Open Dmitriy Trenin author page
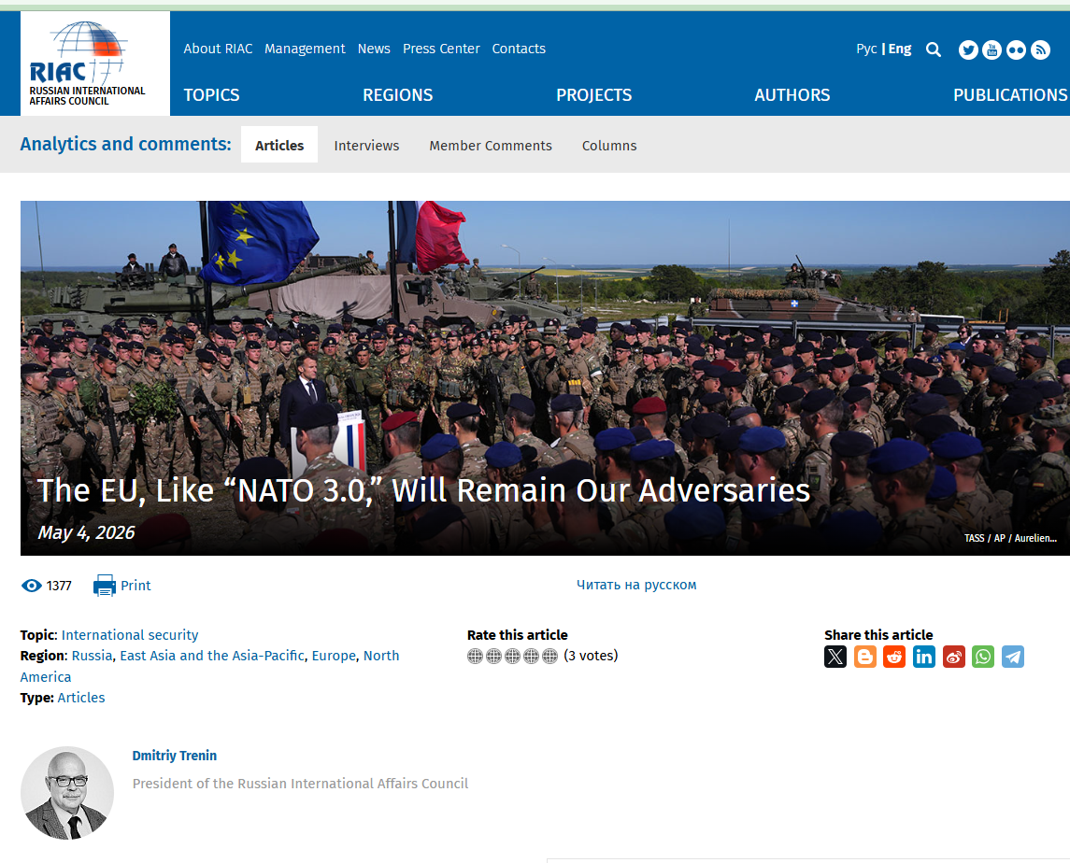The image size is (1070, 863). 175,756
